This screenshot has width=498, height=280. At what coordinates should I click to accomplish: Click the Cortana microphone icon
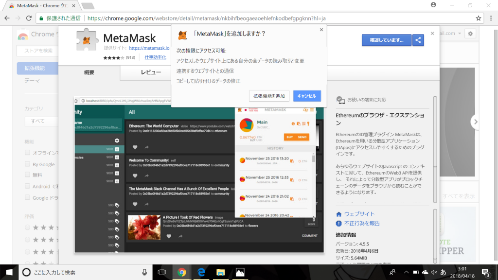tap(144, 272)
